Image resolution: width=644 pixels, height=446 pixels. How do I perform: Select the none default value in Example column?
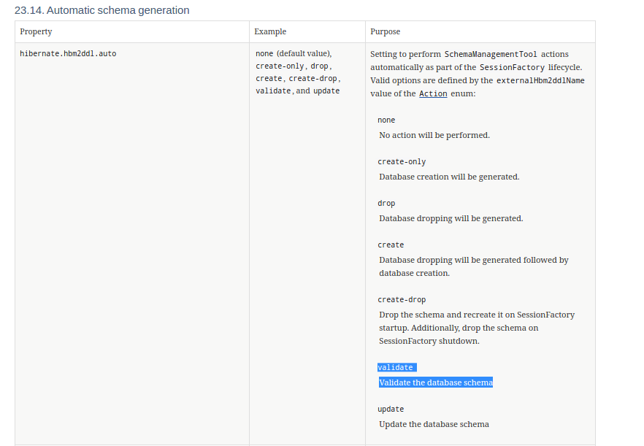click(x=263, y=53)
